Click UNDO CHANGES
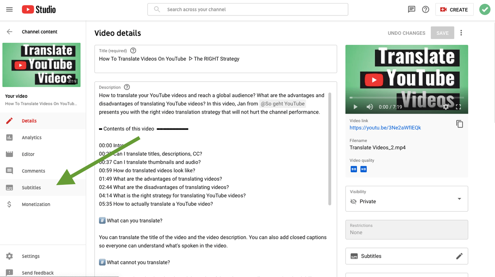This screenshot has width=495, height=277. pyautogui.click(x=406, y=33)
